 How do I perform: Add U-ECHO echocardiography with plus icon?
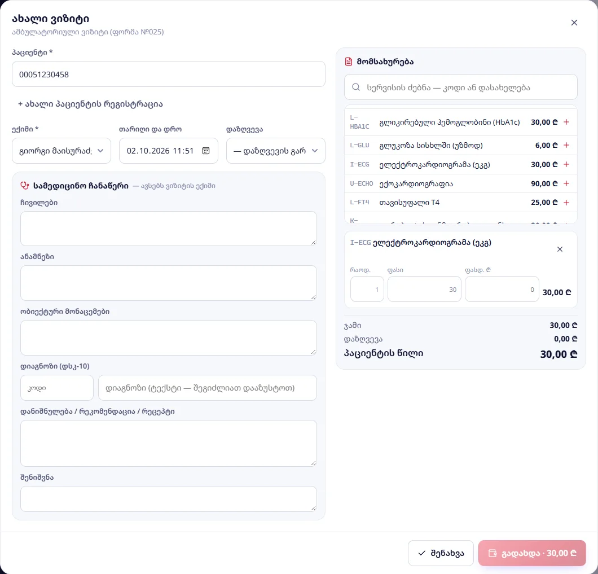coord(566,183)
